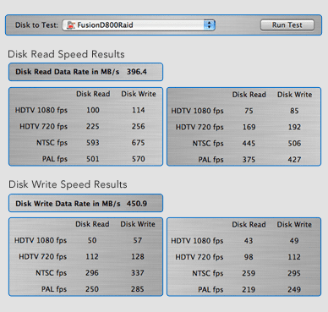Click the HDTV 720 disk write value 128
Screen dimensions: 328x312
[x=138, y=256]
